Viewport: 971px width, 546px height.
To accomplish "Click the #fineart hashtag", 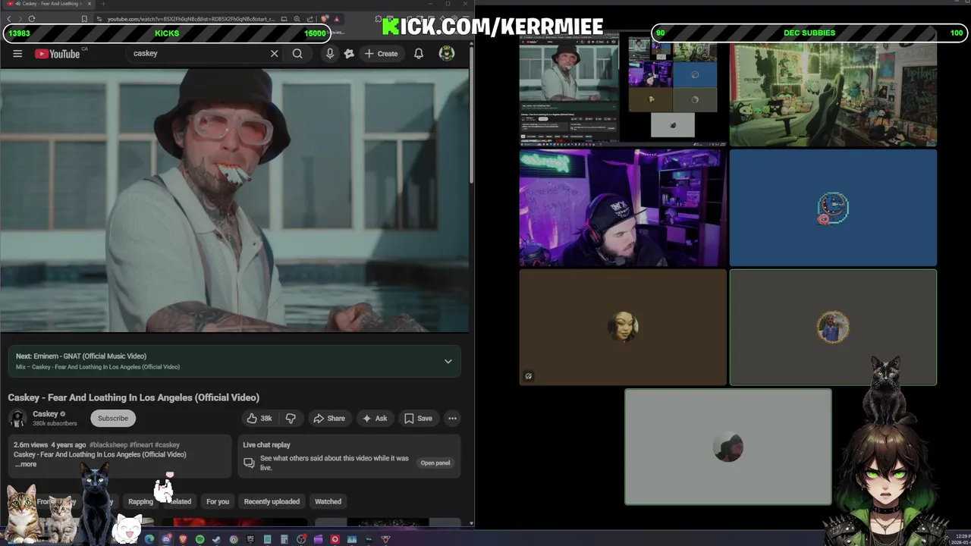I will [141, 445].
